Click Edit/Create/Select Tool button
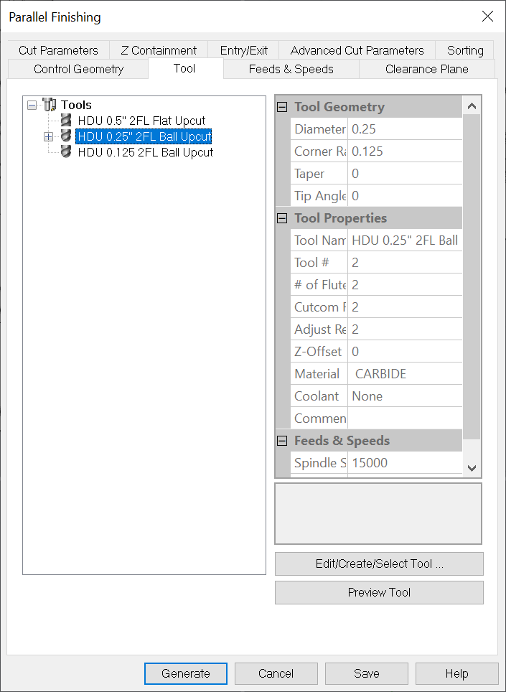This screenshot has width=506, height=692. pos(379,564)
